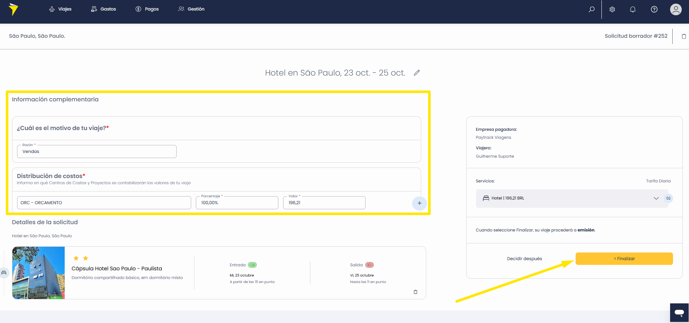The width and height of the screenshot is (689, 323).
Task: Click Guilherme Suporte traveler name
Action: [x=495, y=156]
